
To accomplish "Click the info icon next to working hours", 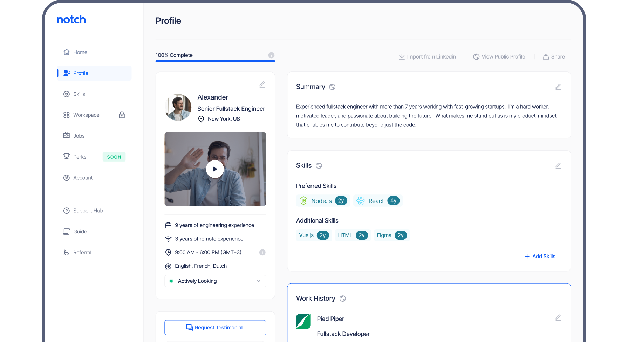I will [262, 252].
